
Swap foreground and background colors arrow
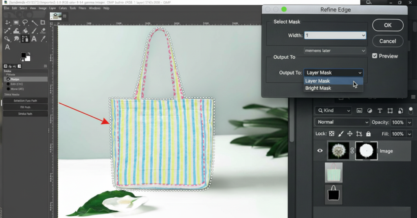[x=29, y=54]
